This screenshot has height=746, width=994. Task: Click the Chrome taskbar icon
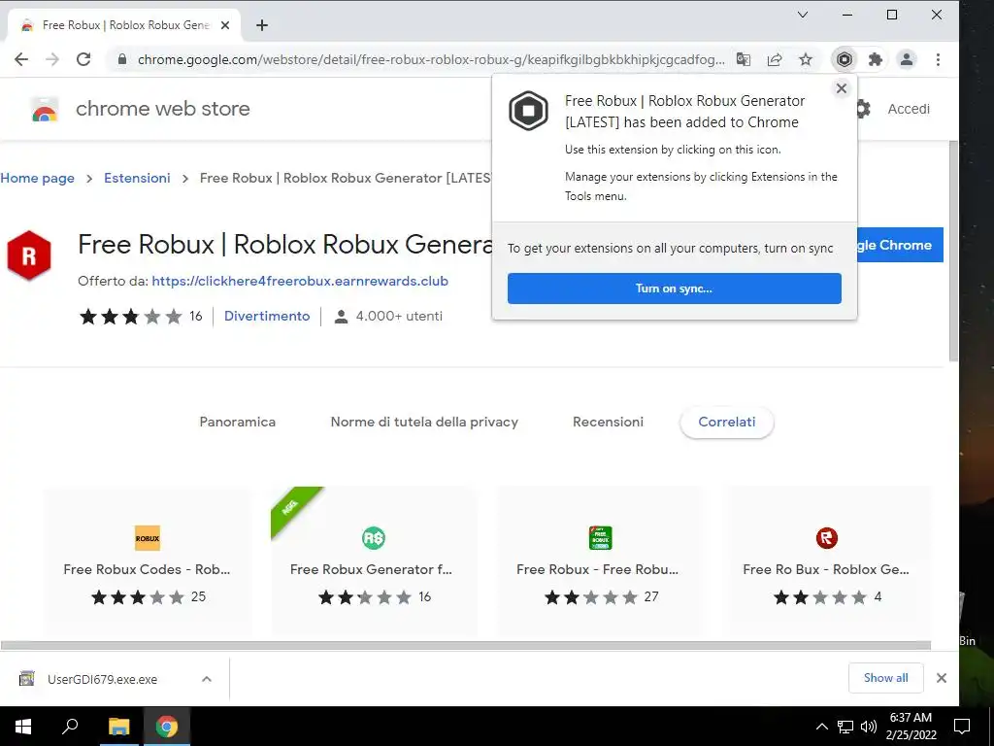coord(167,727)
